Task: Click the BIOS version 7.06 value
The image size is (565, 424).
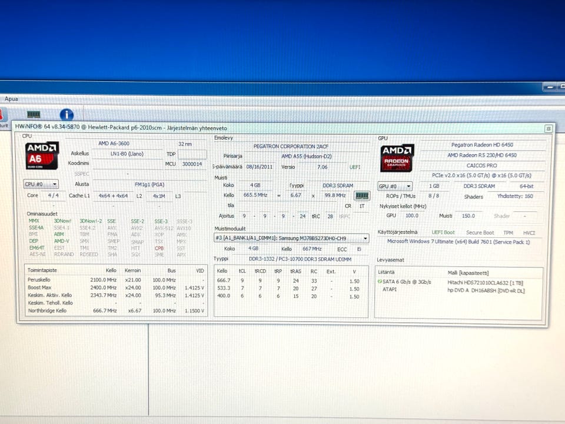Action: click(x=322, y=167)
